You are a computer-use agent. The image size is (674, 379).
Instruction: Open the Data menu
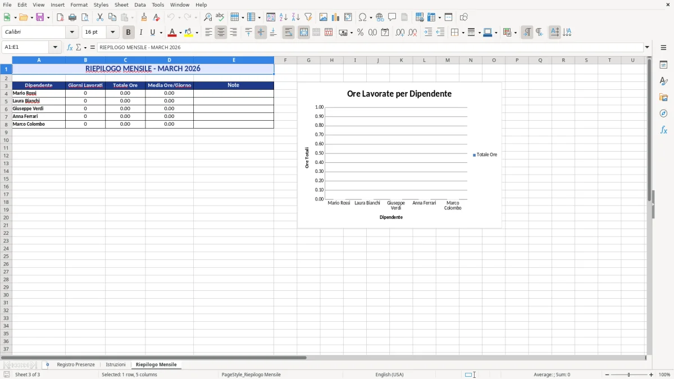coord(140,4)
